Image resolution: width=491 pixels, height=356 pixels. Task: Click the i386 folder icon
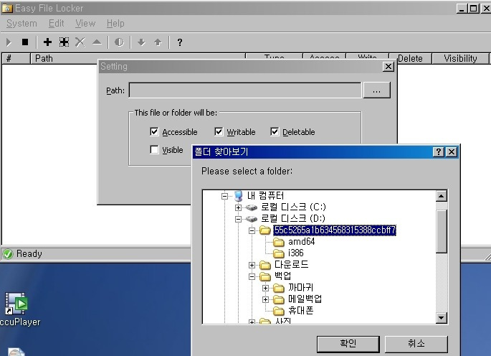(x=278, y=253)
